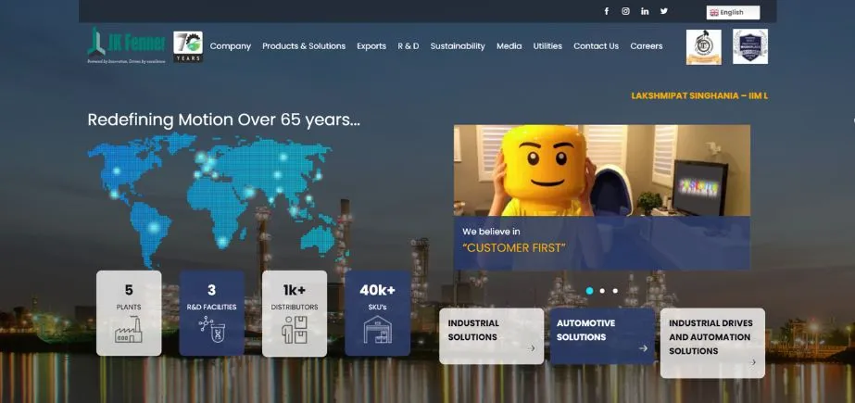Open the Industrial Solutions card
Viewport: 855px width, 403px height.
(x=491, y=335)
